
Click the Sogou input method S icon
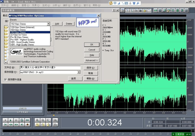[x=110, y=3]
